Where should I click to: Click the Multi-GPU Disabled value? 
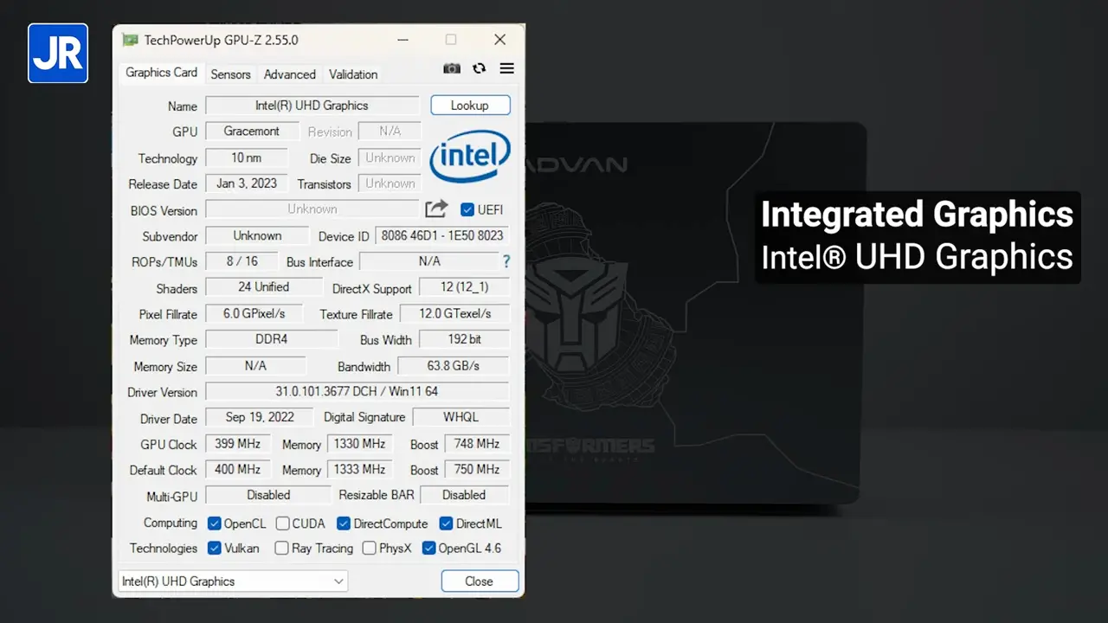coord(268,495)
